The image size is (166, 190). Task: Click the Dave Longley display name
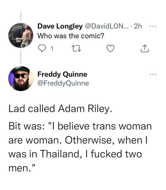pyautogui.click(x=60, y=26)
